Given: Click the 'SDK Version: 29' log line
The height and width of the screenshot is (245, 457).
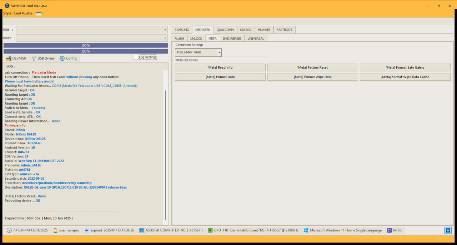Looking at the screenshot, I should click(x=16, y=156).
